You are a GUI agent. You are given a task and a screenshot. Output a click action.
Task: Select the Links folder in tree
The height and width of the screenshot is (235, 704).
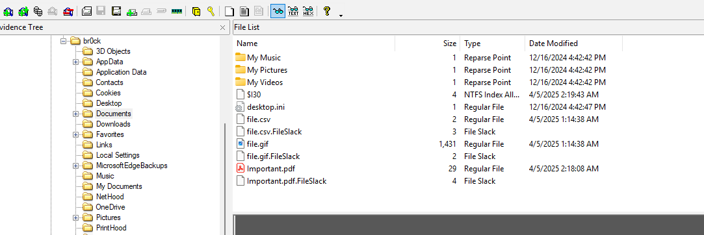104,145
